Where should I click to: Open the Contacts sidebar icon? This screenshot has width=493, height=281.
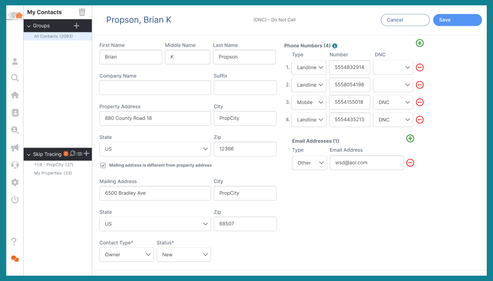click(15, 61)
